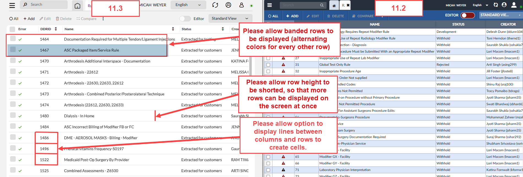Tick the checkbox for row 1470
523x177 pixels.
point(13,60)
